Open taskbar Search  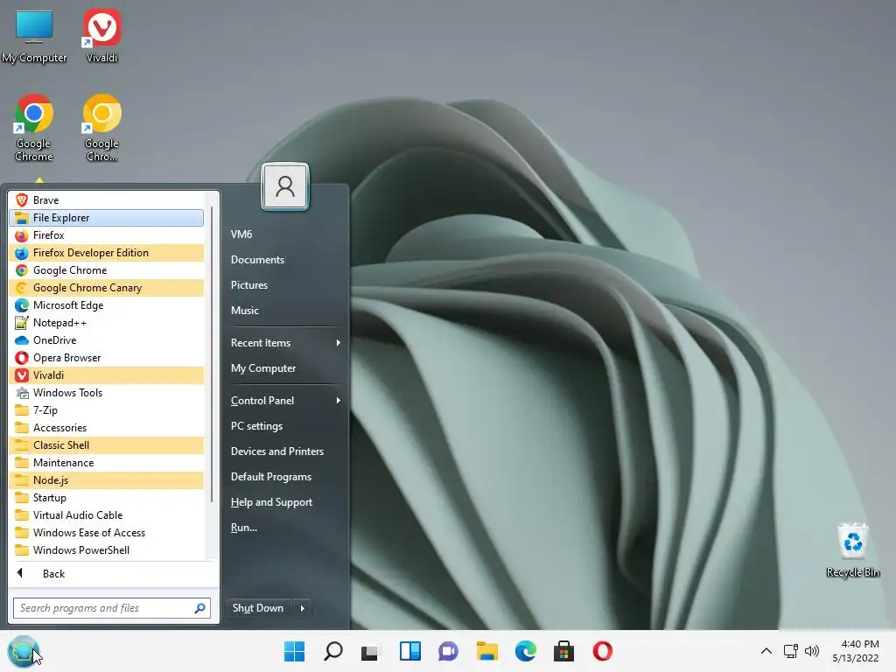click(x=333, y=651)
